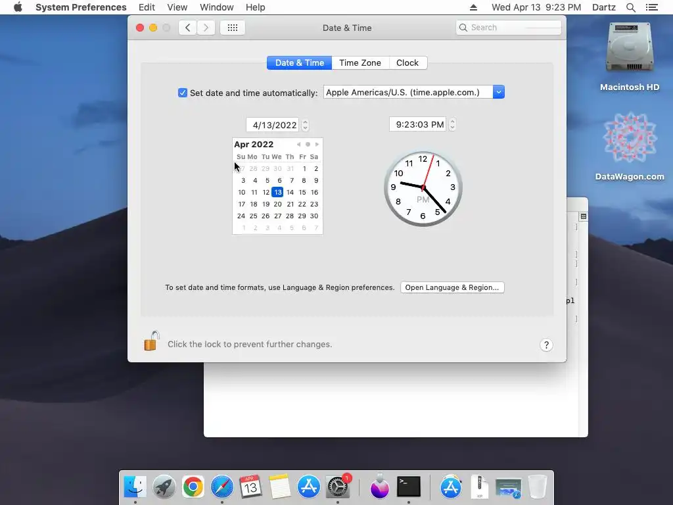Click the date field stepper arrows

305,125
